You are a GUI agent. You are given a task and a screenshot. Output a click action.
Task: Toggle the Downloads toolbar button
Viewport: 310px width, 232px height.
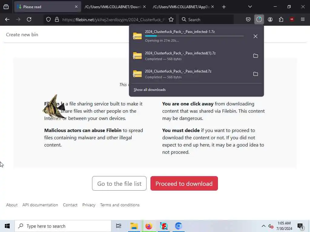click(259, 19)
